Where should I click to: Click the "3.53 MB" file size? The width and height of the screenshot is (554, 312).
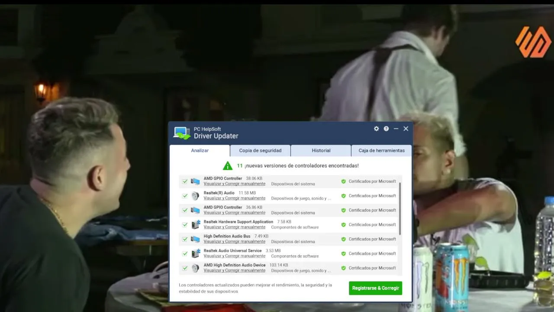click(x=273, y=250)
